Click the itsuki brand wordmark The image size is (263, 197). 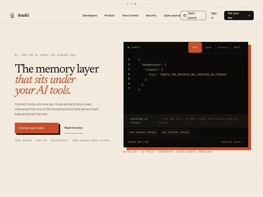(x=23, y=15)
